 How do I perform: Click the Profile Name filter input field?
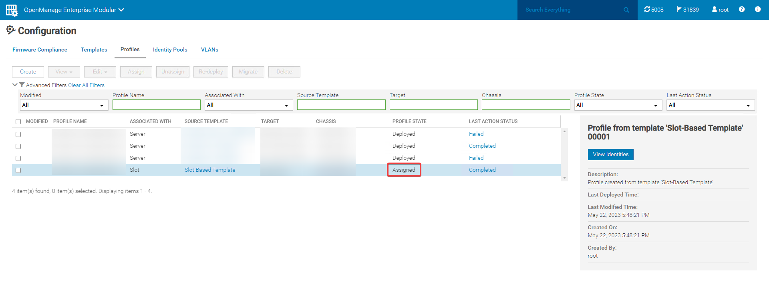click(156, 105)
